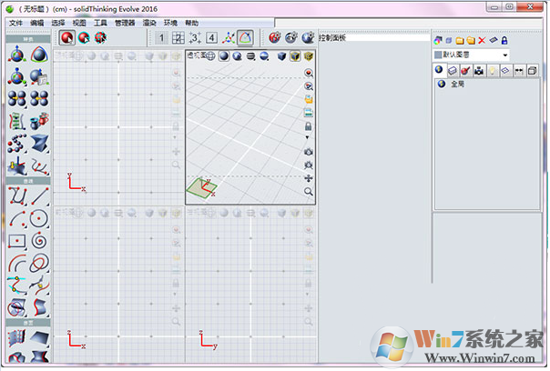Enable shaded sphere display in perspective view

coord(224,56)
